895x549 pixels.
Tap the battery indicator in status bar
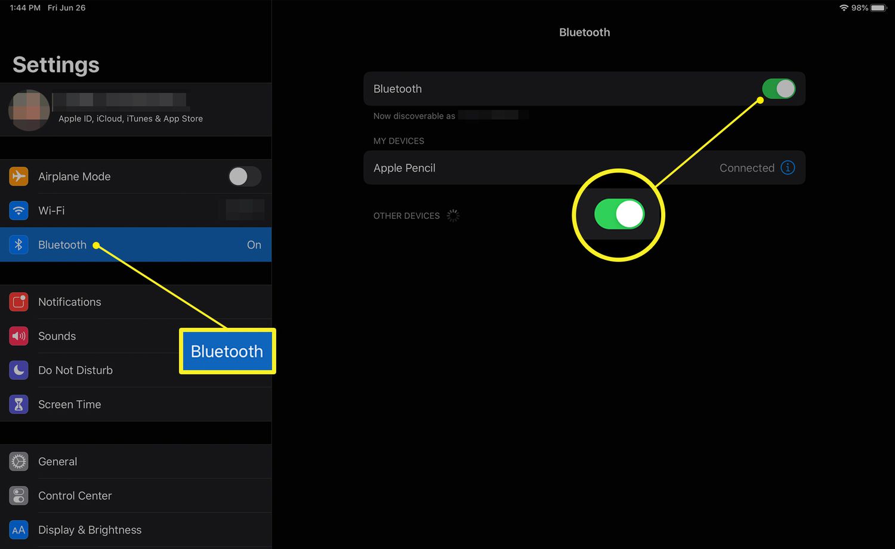(x=878, y=8)
